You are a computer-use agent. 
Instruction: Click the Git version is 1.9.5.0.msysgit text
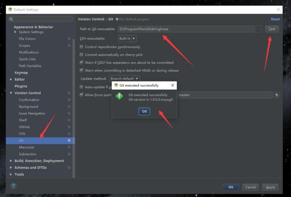(x=150, y=100)
